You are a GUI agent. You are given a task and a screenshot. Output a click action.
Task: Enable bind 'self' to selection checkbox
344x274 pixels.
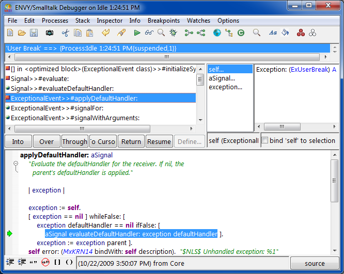click(x=265, y=140)
